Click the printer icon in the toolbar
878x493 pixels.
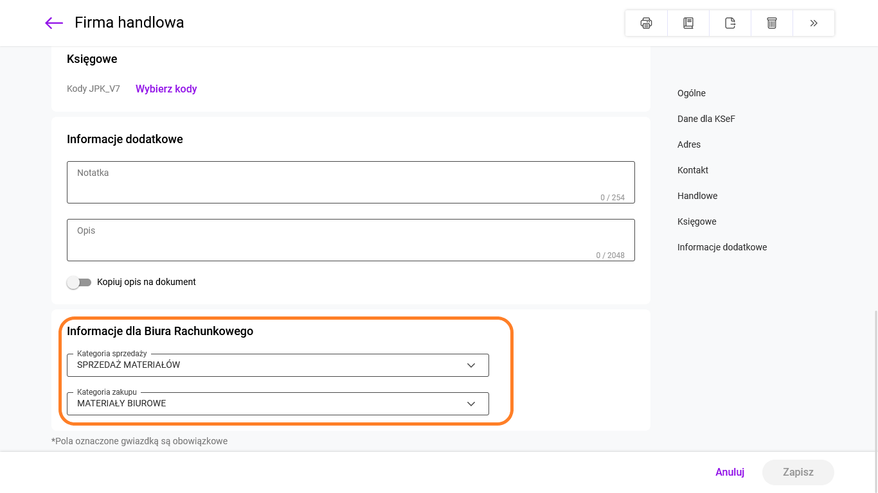pos(646,23)
